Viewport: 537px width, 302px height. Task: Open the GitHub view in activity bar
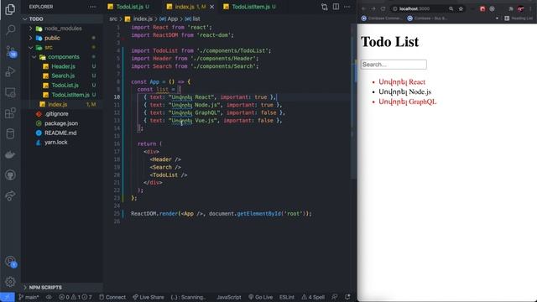[10, 175]
